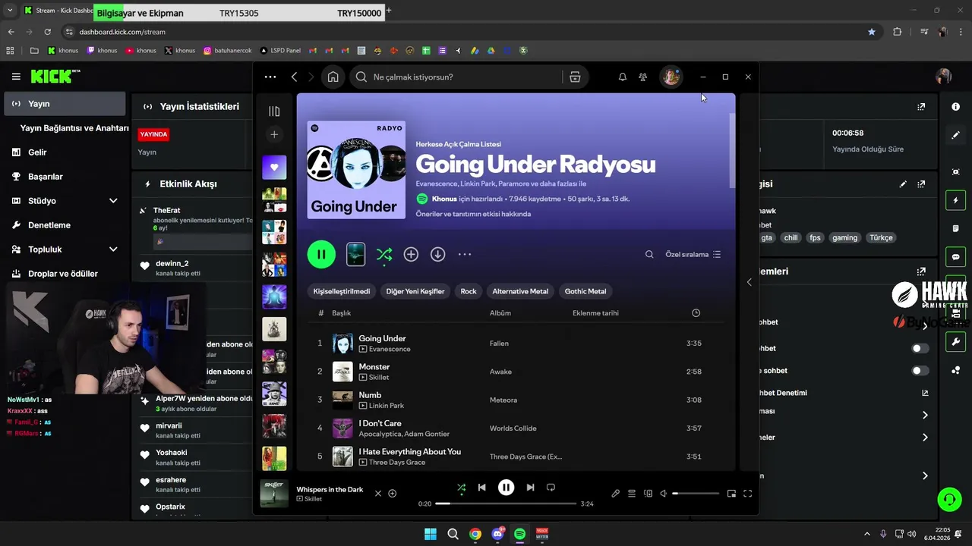
Task: Toggle repeat in the player bar
Action: [551, 488]
